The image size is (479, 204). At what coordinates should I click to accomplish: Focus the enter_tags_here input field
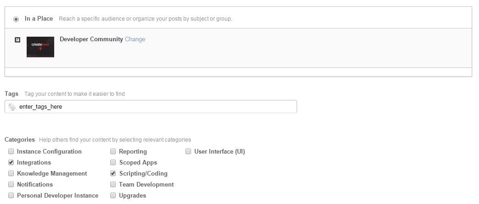[x=156, y=107]
